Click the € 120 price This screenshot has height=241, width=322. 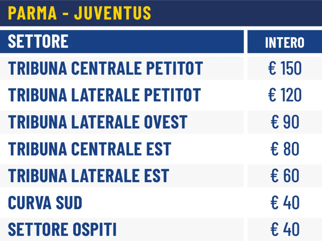click(x=285, y=95)
